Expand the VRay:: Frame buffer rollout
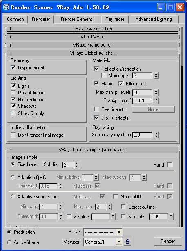187x251 pixels. (x=92, y=45)
